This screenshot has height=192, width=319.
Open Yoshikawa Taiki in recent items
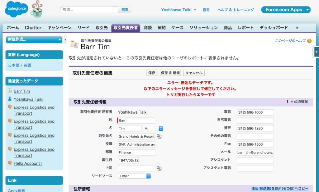click(28, 99)
